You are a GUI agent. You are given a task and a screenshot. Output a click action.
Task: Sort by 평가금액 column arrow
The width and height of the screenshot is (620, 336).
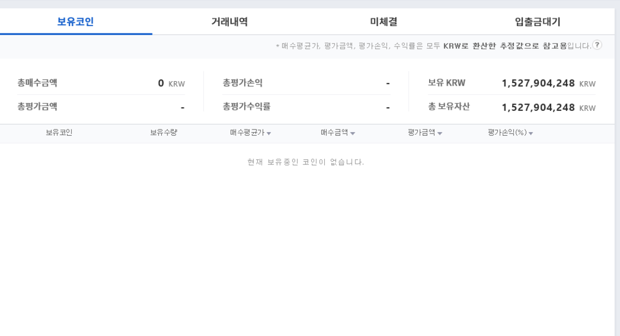click(440, 133)
